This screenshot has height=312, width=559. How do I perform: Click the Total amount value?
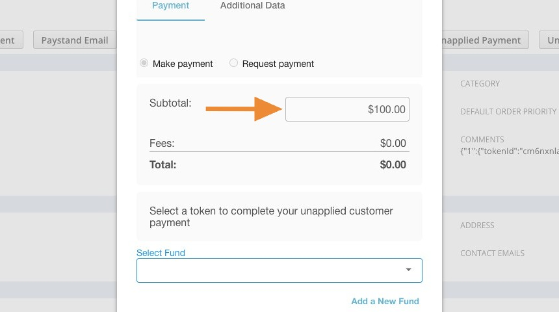393,164
